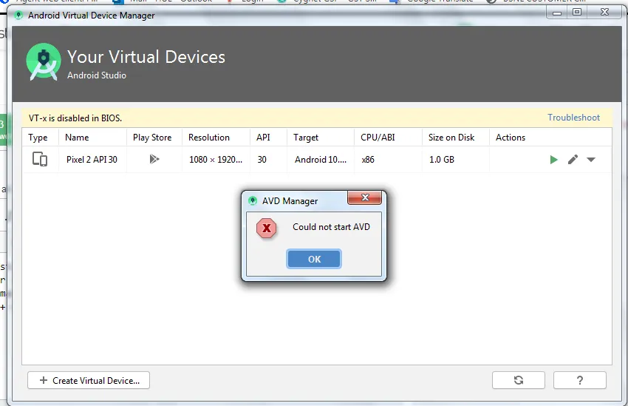
Task: Refresh the virtual device list
Action: tap(518, 380)
